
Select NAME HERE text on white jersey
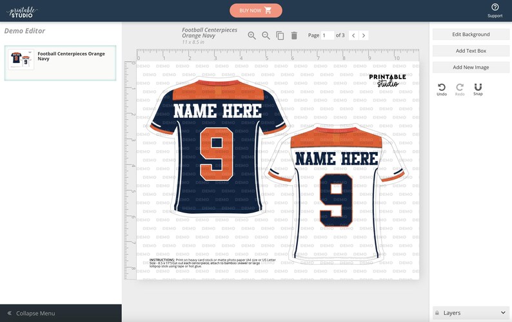click(337, 159)
